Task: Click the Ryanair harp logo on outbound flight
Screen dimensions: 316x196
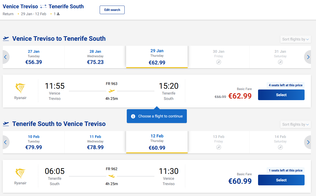Action: click(20, 88)
